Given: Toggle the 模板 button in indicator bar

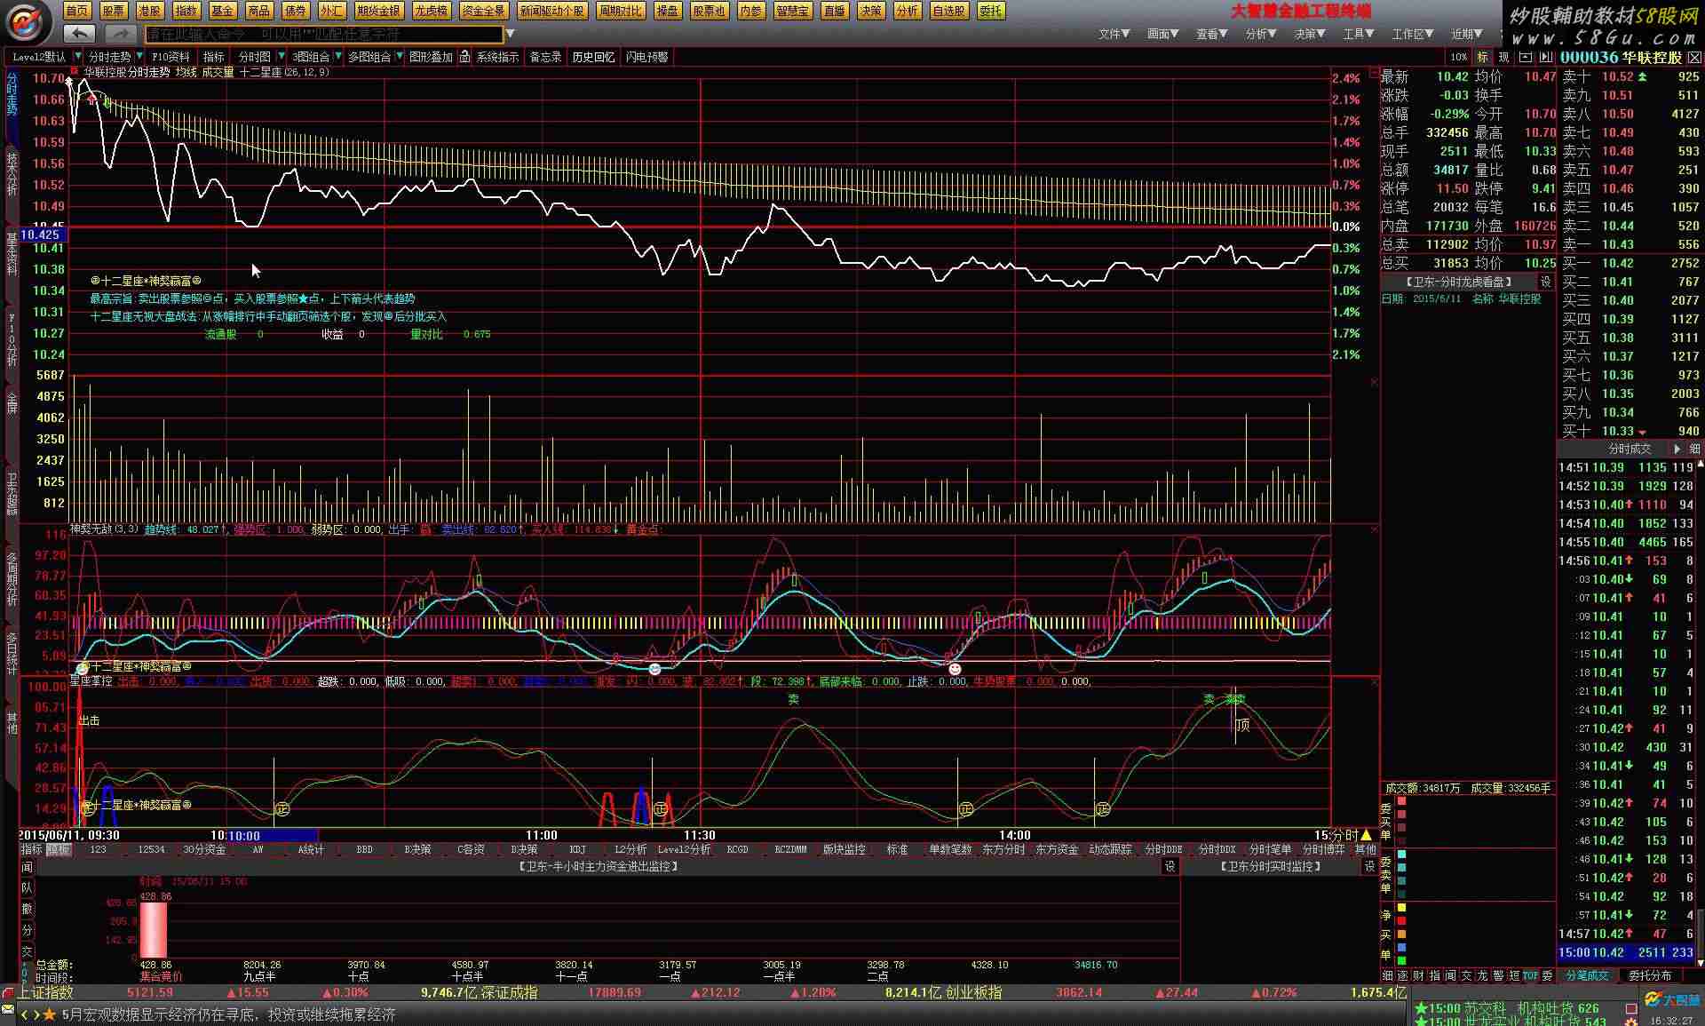Looking at the screenshot, I should 58,850.
